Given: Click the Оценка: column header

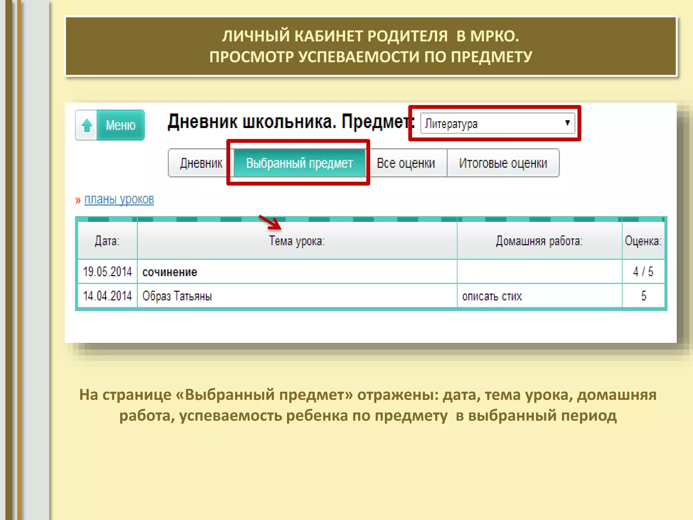Looking at the screenshot, I should click(x=643, y=241).
